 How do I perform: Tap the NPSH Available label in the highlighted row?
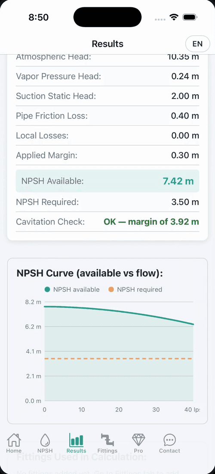coord(52,181)
